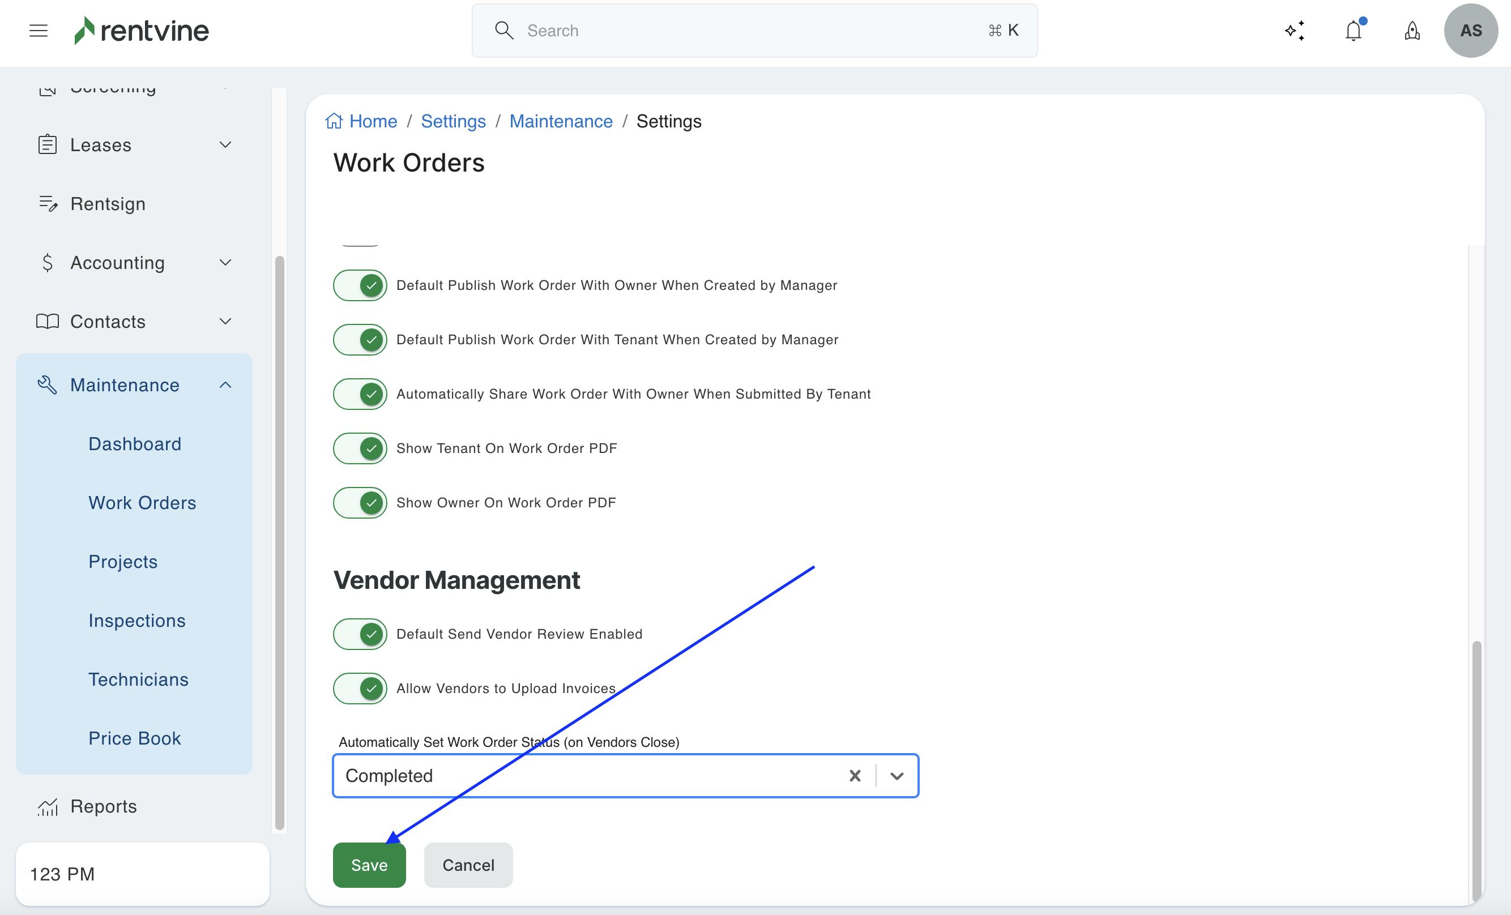The height and width of the screenshot is (915, 1511).
Task: Focus the top Search field
Action: click(754, 30)
